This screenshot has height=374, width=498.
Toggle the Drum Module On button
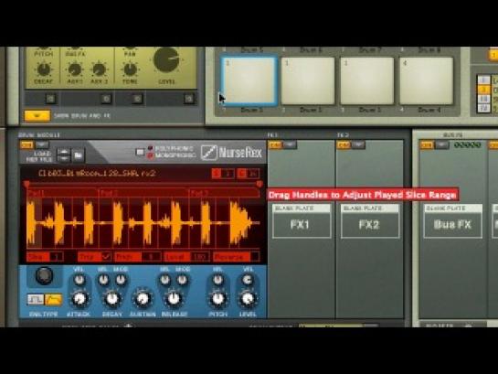pyautogui.click(x=26, y=145)
